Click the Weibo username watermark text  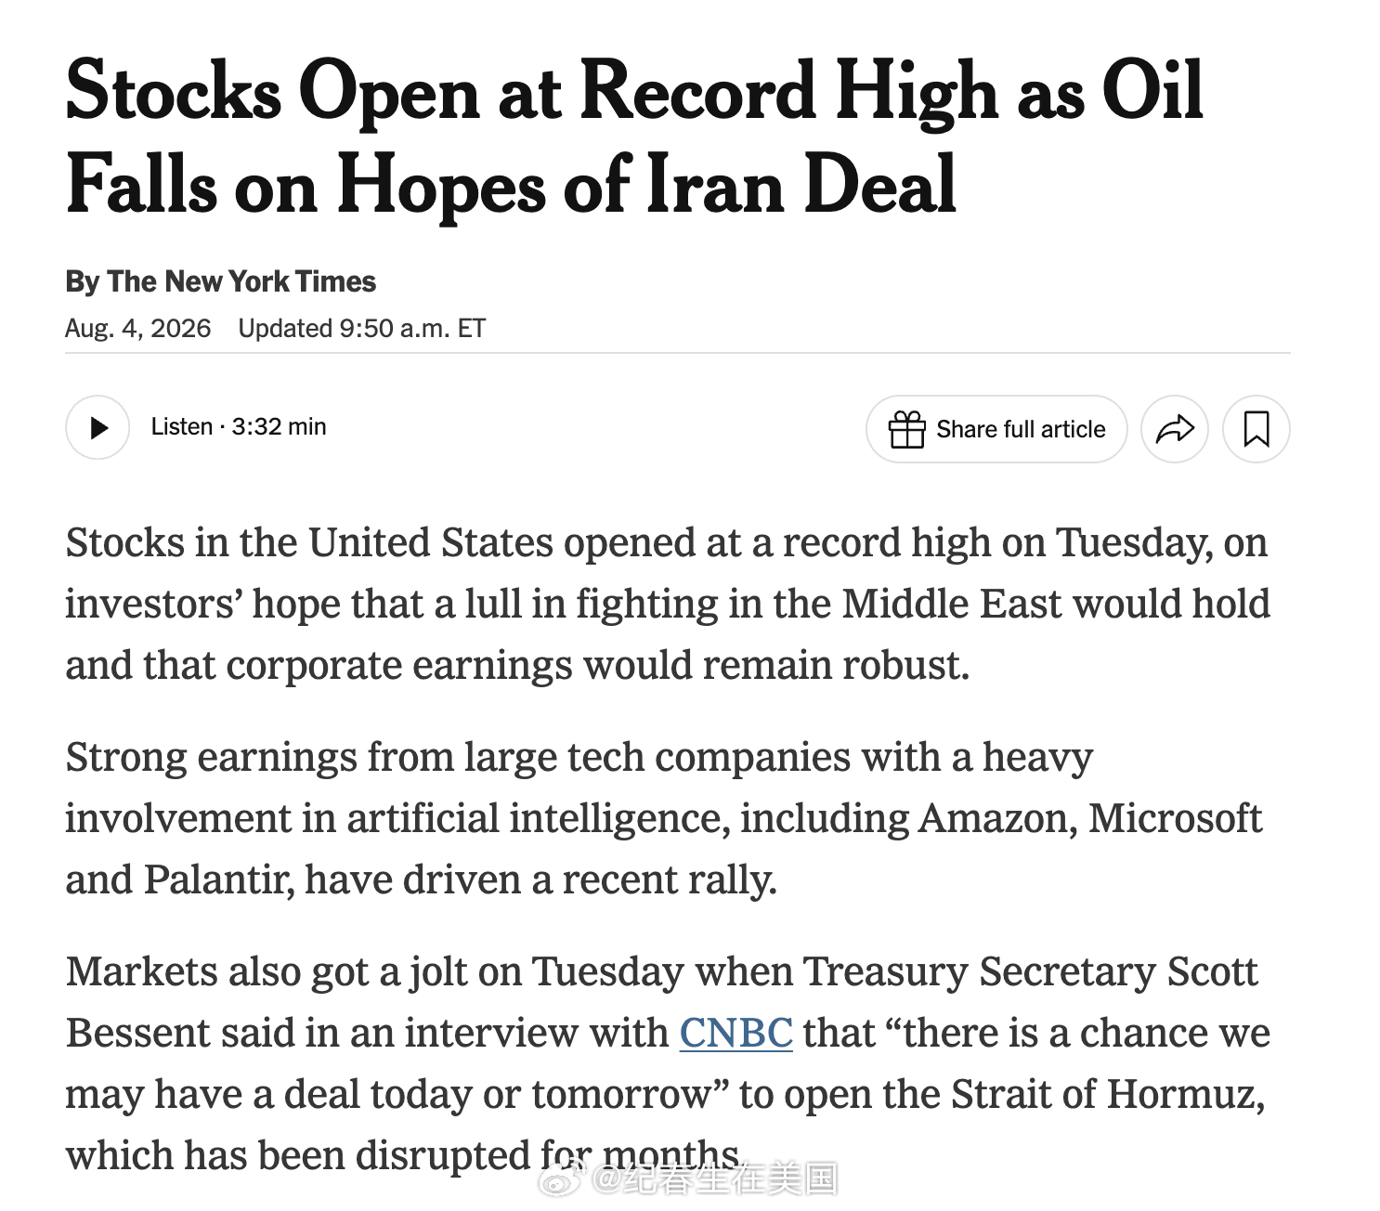tap(714, 1179)
